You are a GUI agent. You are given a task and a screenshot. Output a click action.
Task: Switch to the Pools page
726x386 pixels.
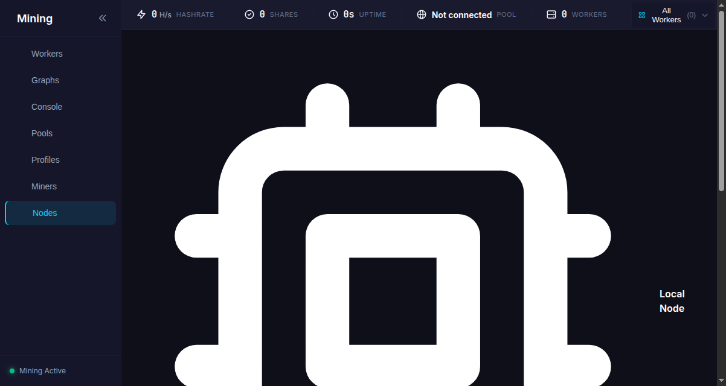tap(42, 133)
